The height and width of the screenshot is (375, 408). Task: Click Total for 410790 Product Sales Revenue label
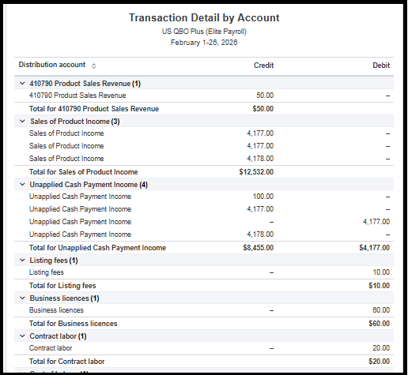(x=94, y=109)
